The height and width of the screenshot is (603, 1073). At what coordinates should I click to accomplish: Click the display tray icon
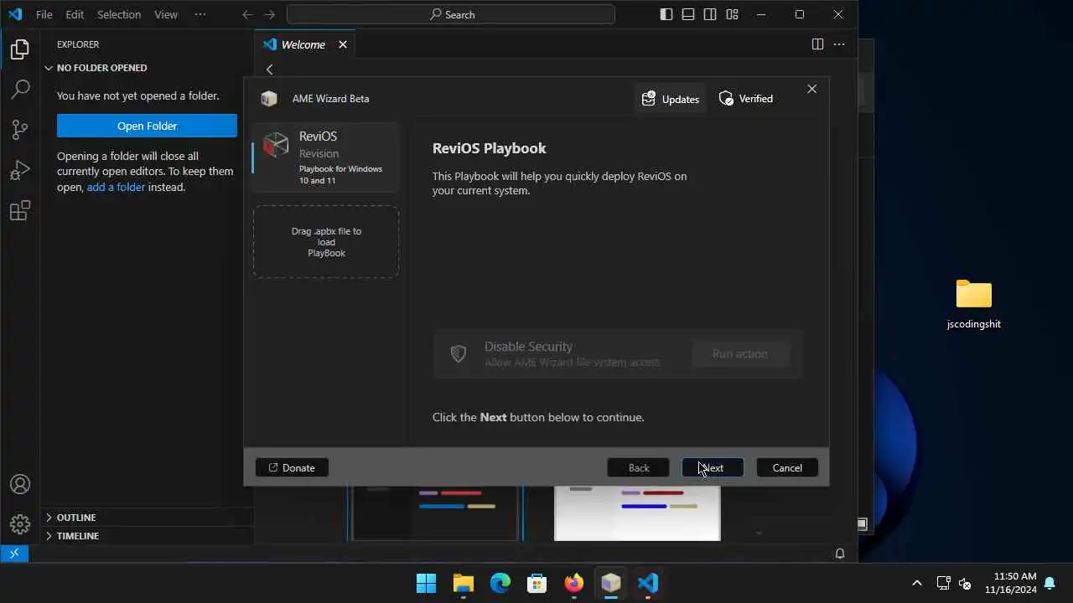tap(943, 583)
